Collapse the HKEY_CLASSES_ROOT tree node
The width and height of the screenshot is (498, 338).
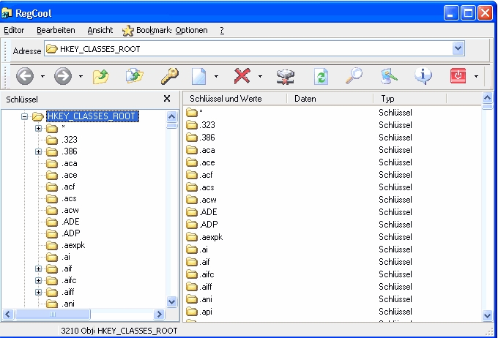(x=24, y=116)
